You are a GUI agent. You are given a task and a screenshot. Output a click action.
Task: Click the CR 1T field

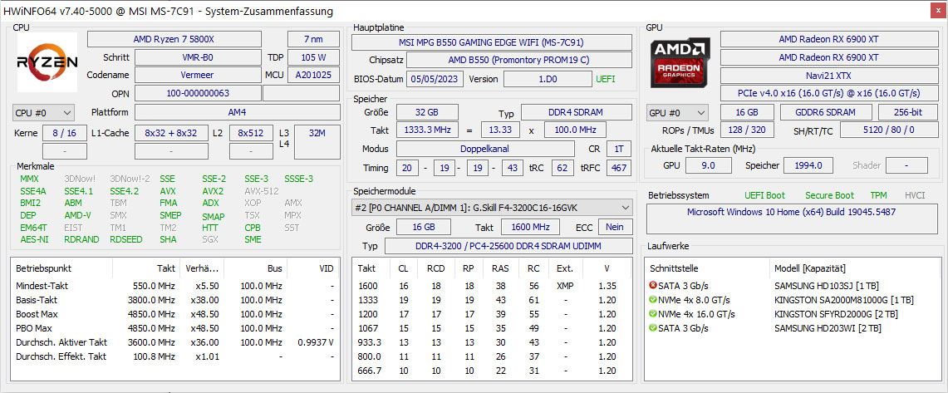point(619,149)
